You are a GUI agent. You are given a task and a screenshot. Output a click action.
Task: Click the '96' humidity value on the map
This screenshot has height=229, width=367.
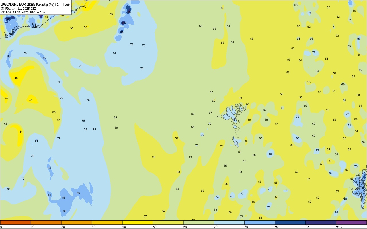click(122, 32)
